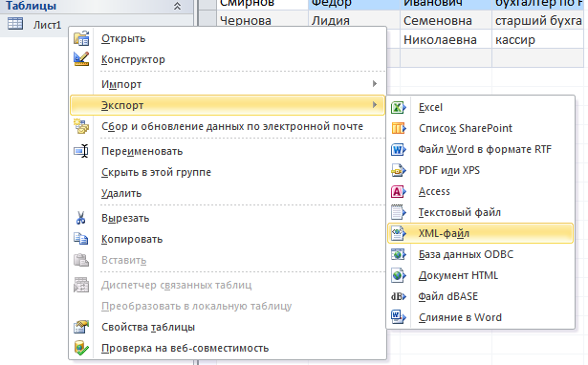The image size is (588, 365).
Task: Click the email data collection icon
Action: 81,126
